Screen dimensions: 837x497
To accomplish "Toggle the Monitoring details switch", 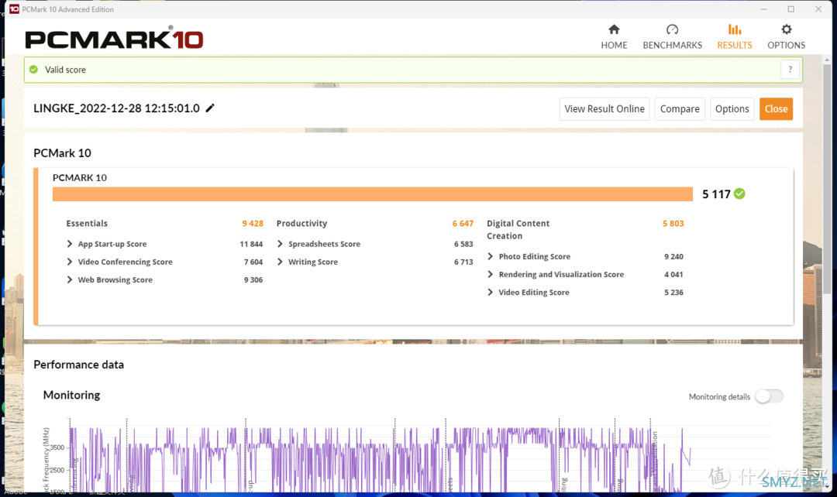I will pyautogui.click(x=770, y=396).
